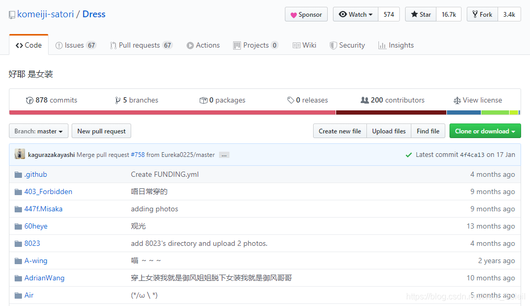Open the Dress repository link
Screen dimensions: 530x306
coord(94,14)
